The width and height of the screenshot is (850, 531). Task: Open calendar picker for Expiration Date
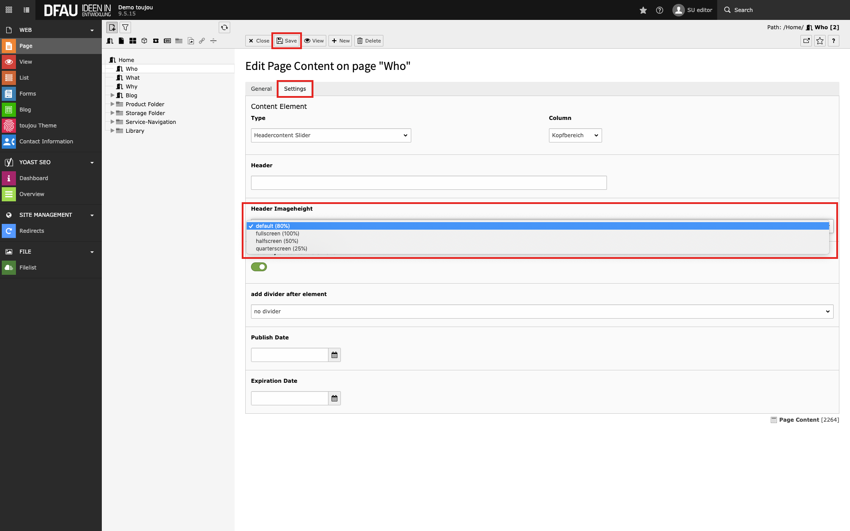tap(334, 398)
